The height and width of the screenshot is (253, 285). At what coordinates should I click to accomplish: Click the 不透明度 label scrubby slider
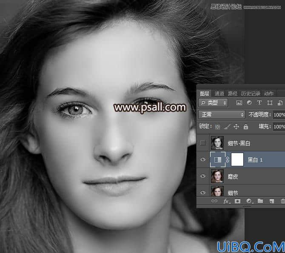(x=259, y=115)
